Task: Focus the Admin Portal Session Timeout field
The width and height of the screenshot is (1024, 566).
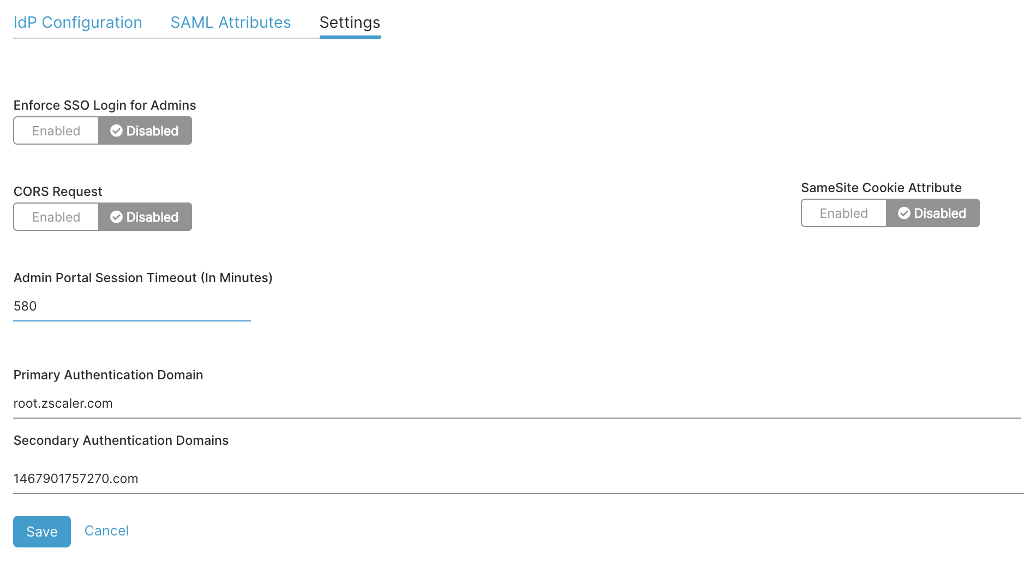Action: click(x=131, y=306)
